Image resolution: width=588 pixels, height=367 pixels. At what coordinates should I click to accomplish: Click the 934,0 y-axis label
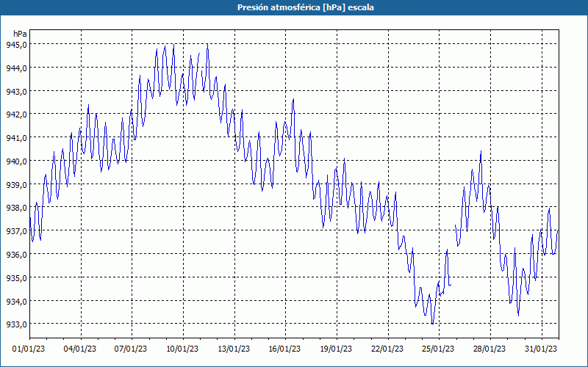[x=16, y=301]
